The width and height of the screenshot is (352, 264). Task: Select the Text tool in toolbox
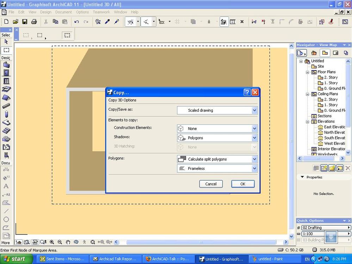pos(6,186)
